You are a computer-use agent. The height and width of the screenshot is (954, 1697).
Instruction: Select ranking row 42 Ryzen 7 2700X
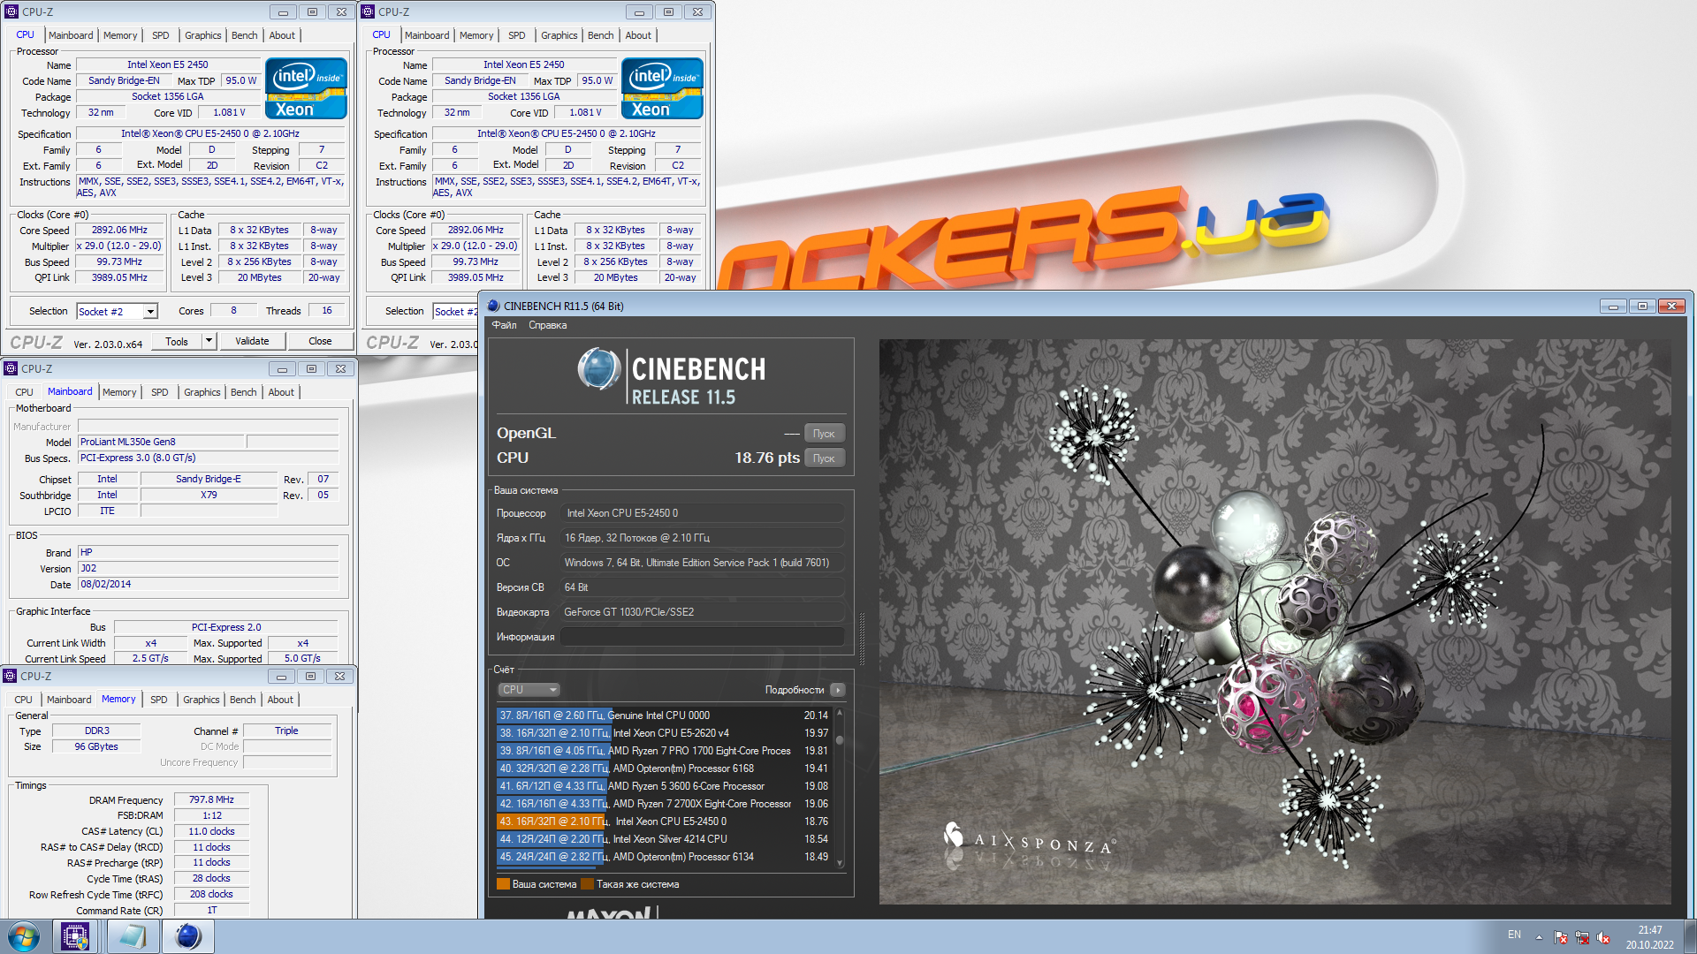click(664, 804)
